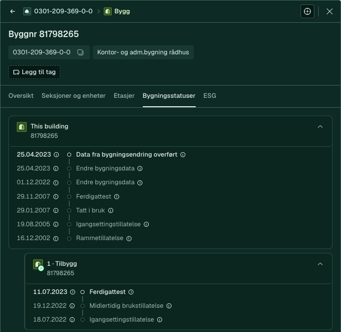Show info for Ferdigattest dated 29.11.2007
The height and width of the screenshot is (332, 341).
coord(117,197)
